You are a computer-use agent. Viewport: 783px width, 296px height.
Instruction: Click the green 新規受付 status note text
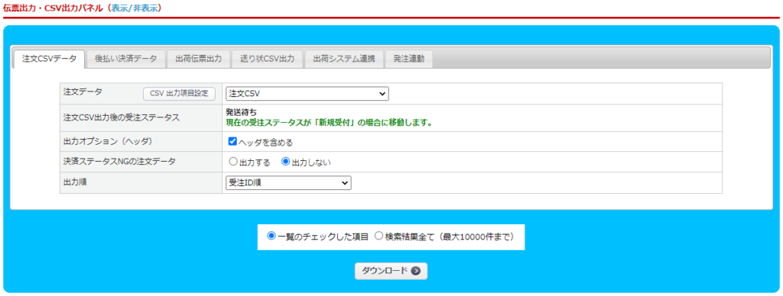point(329,123)
